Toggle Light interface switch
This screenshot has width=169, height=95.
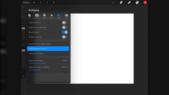65,23
